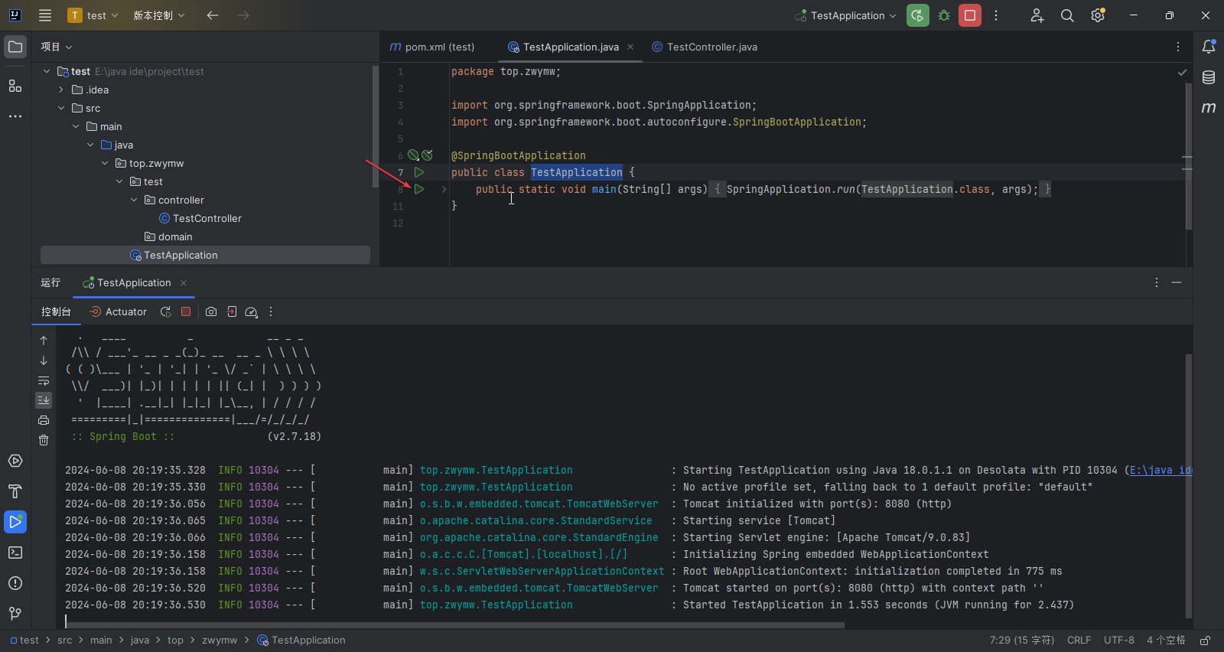Close the TestApplication run tab

[x=184, y=283]
